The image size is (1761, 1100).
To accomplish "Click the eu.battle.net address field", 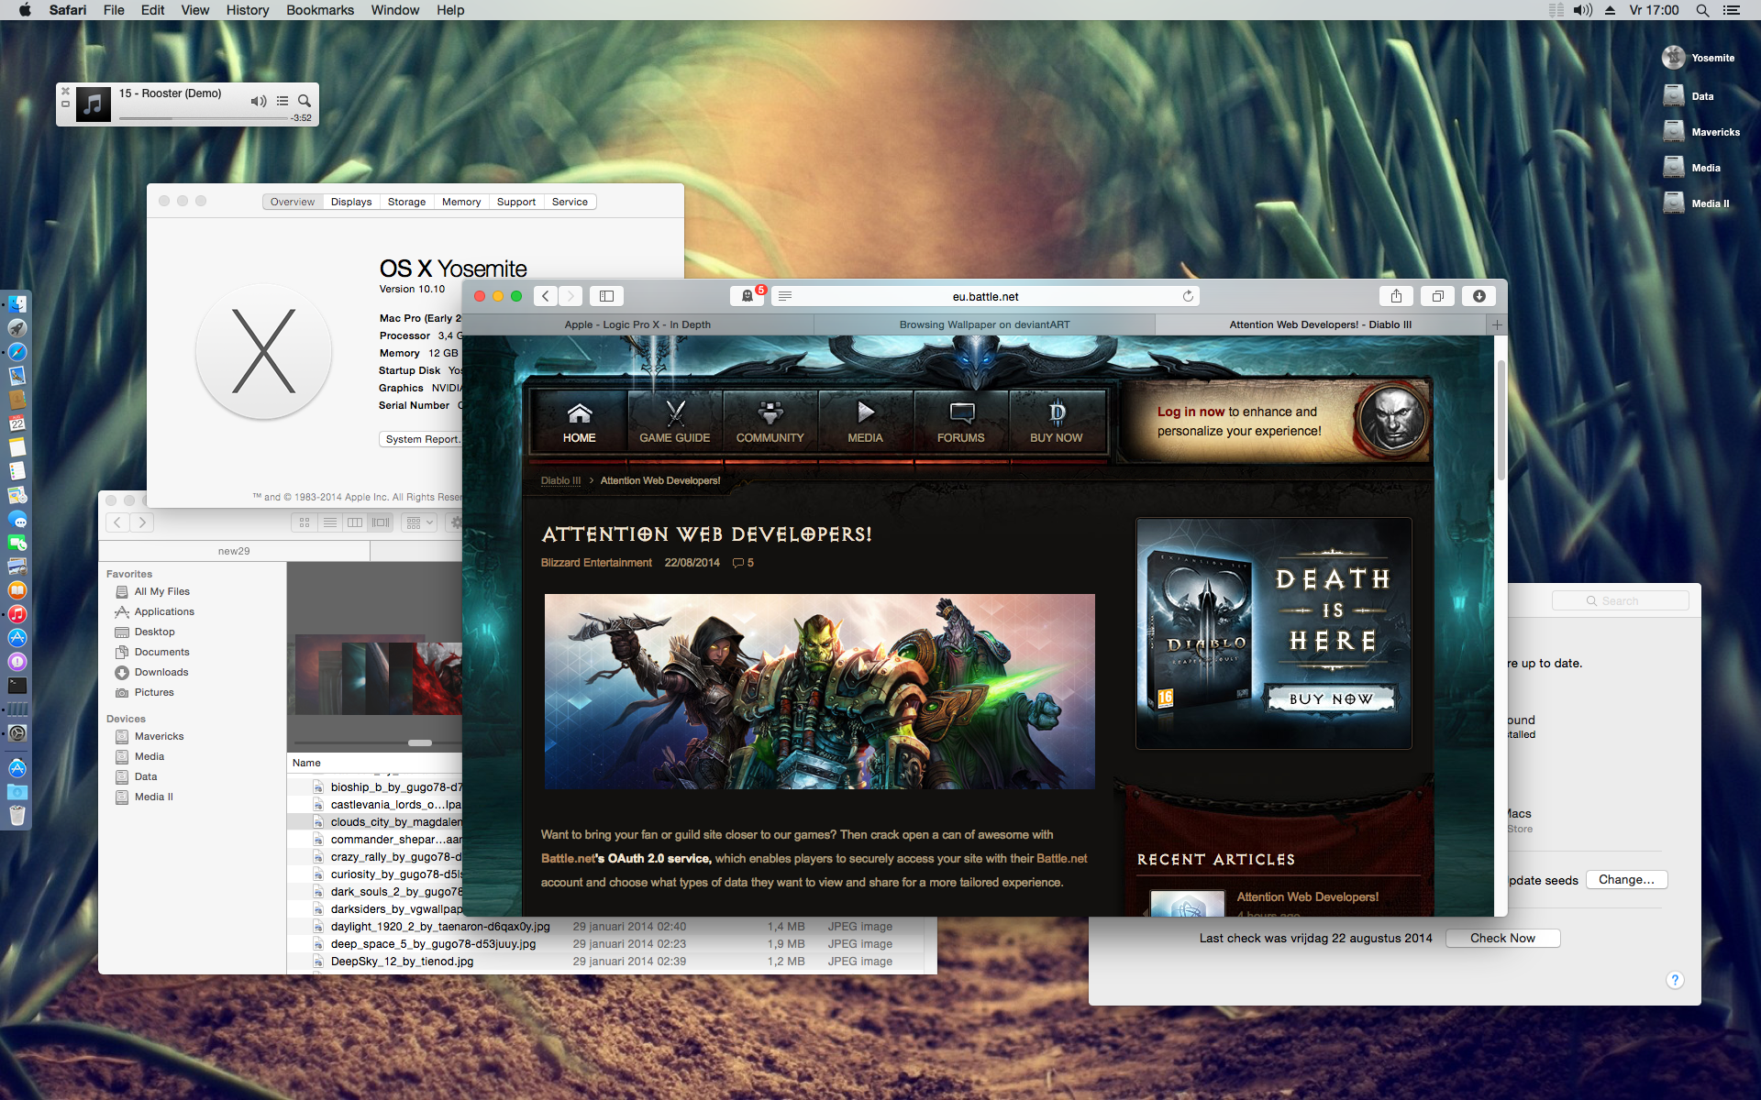I will pos(986,296).
